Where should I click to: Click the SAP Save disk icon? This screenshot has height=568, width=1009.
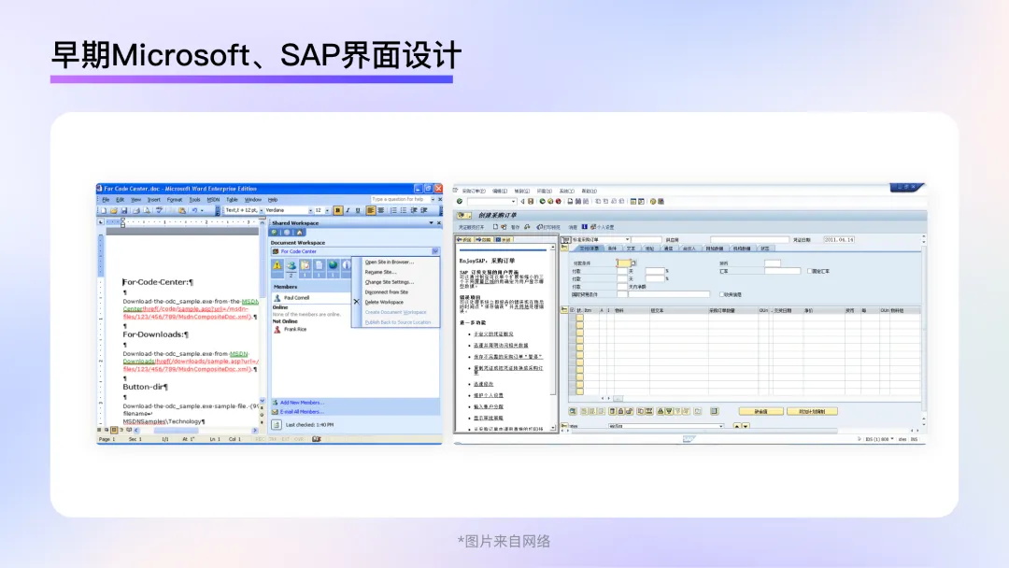531,201
